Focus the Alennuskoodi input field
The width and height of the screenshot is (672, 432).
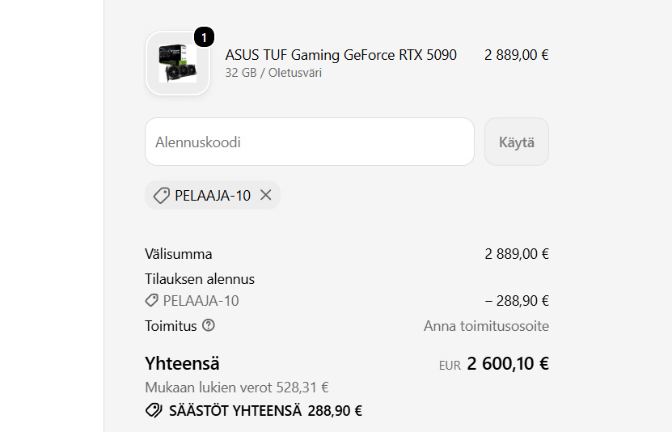[310, 142]
